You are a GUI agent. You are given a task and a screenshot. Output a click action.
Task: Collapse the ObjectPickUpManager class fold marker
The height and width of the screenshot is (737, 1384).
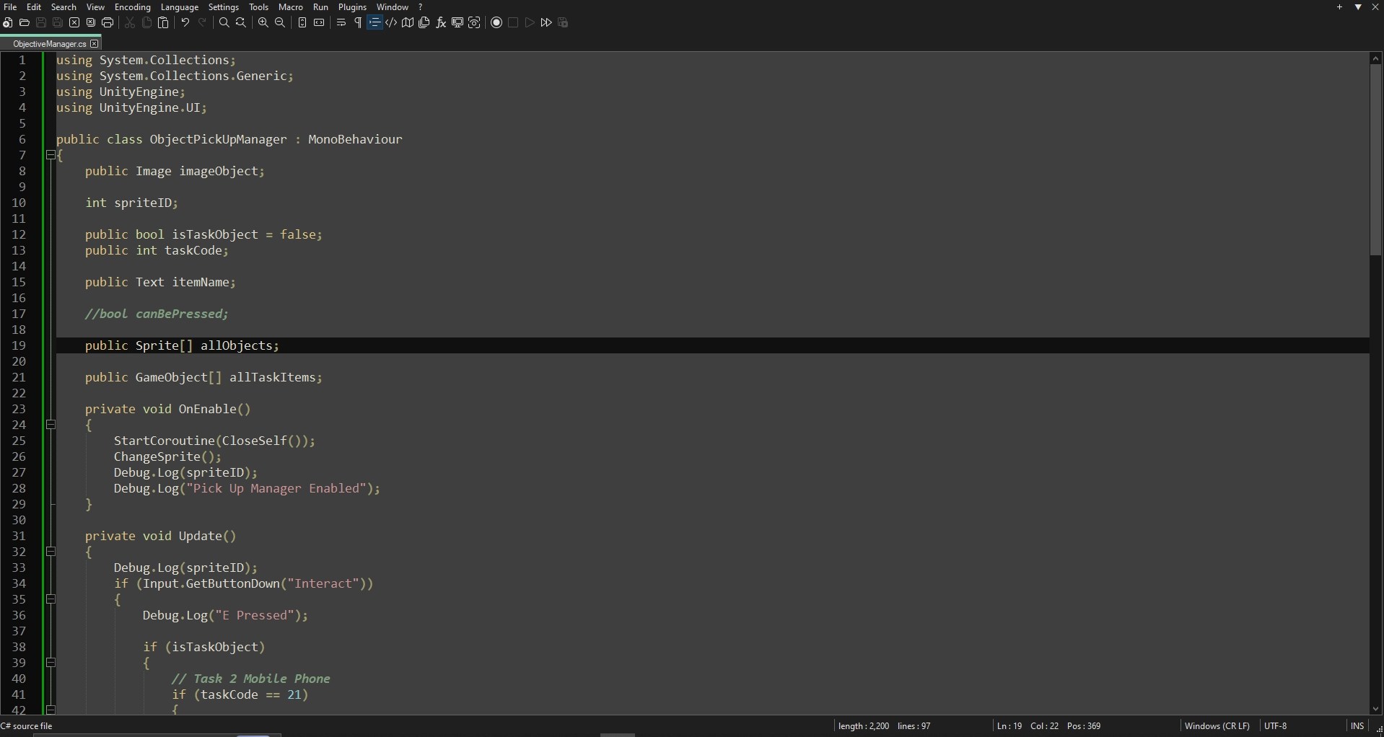(50, 155)
